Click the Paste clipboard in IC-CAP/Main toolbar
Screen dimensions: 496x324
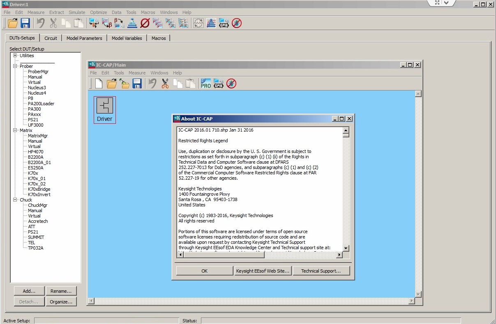pos(190,83)
